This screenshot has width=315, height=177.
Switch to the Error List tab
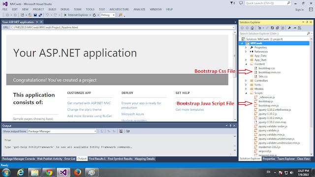point(70,159)
